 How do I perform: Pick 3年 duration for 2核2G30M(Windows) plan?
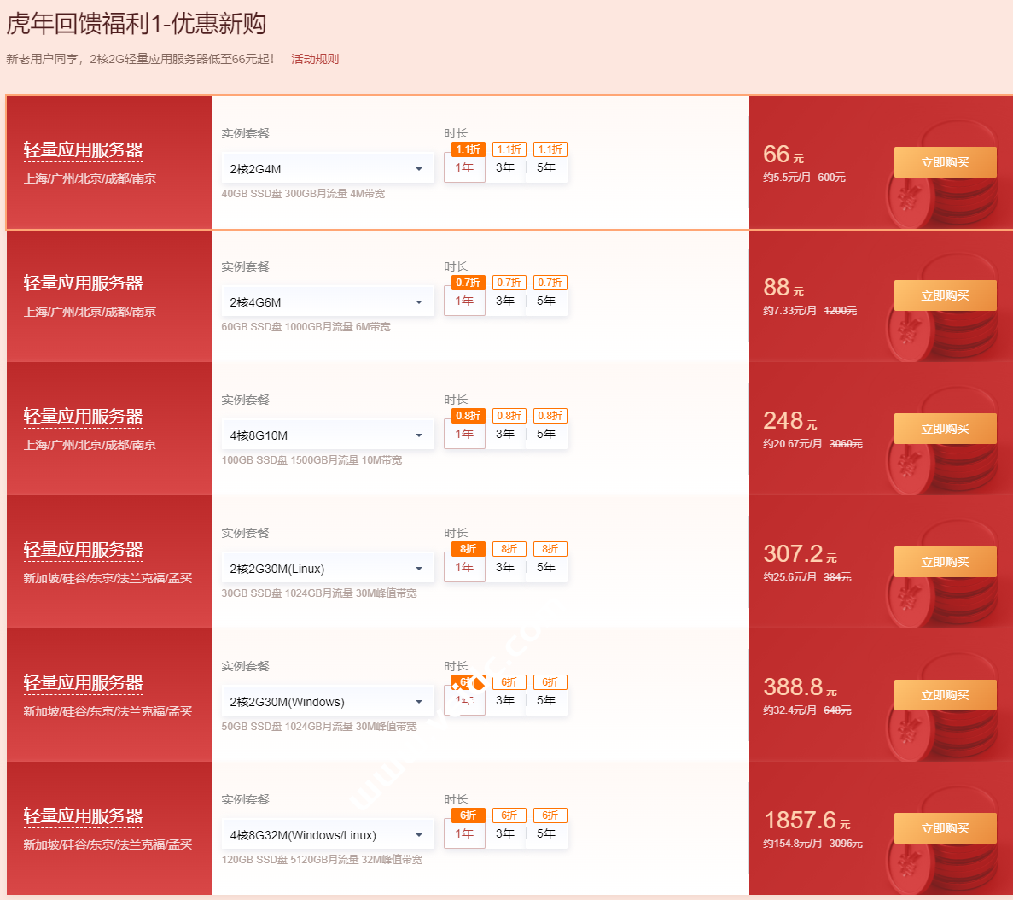(505, 700)
